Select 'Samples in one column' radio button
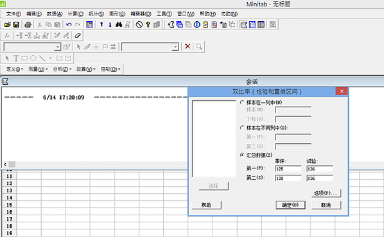 242,102
